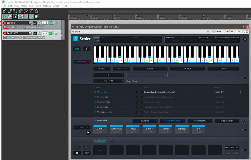Open record mode IN dropdown on Scaler 2
This screenshot has height=160, width=251.
coord(15,27)
